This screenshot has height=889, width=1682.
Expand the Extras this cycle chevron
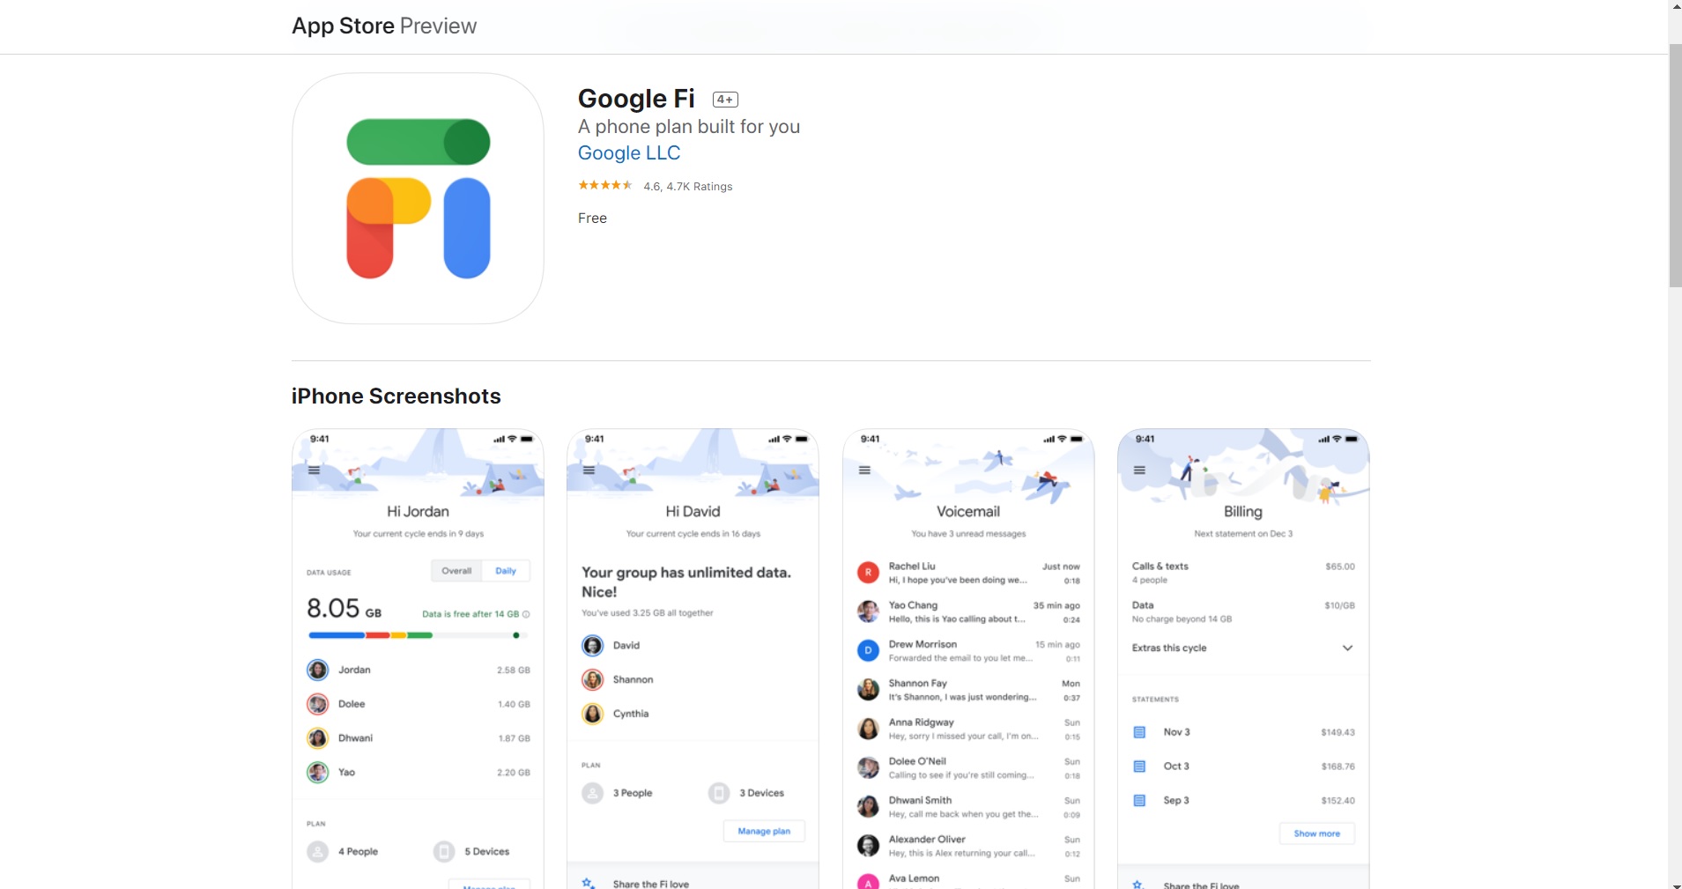(1347, 648)
